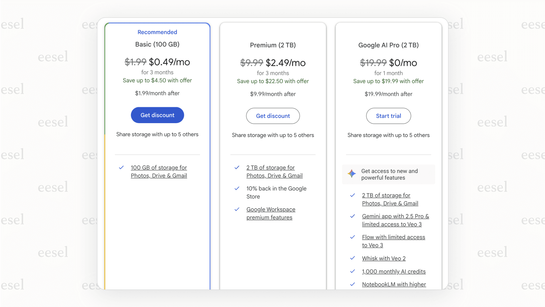The width and height of the screenshot is (545, 307).
Task: Start the Google AI Pro trial
Action: click(388, 116)
